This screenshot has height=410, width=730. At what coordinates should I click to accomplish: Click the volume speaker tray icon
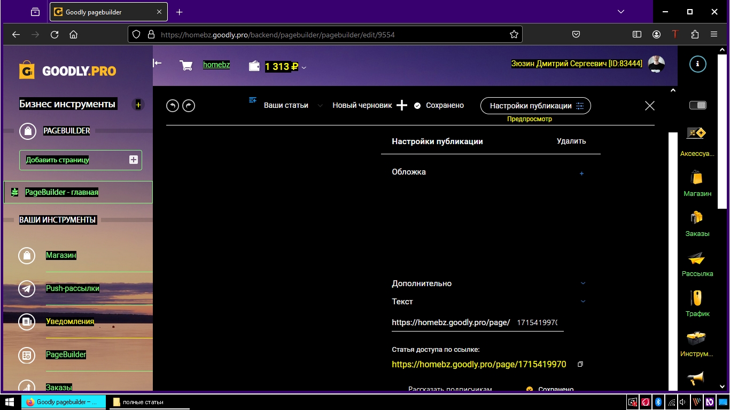pyautogui.click(x=683, y=402)
